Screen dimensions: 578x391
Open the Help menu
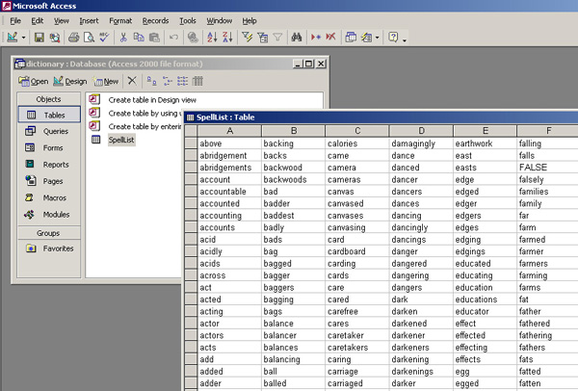point(250,20)
